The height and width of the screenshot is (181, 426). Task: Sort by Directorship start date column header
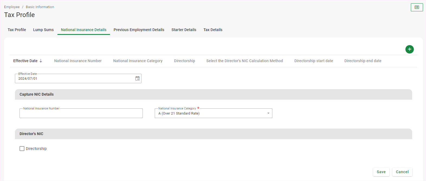coord(314,61)
